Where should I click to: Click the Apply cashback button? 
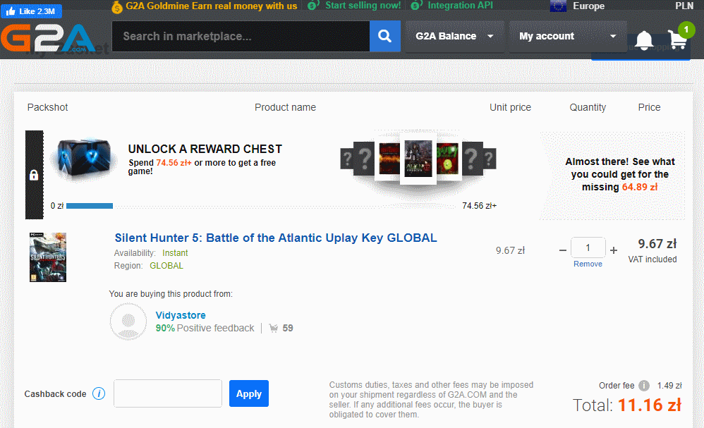(248, 393)
